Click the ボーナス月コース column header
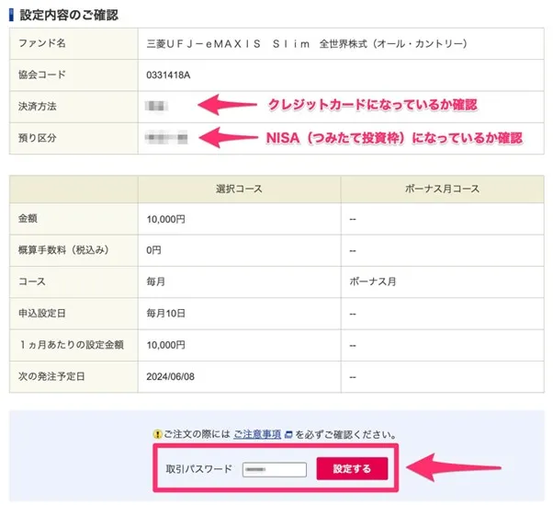This screenshot has height=505, width=553. (442, 189)
